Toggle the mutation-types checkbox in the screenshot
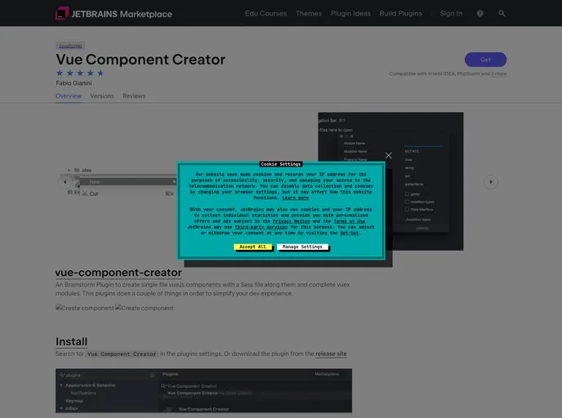Screen dimensions: 562x418 [x=407, y=202]
